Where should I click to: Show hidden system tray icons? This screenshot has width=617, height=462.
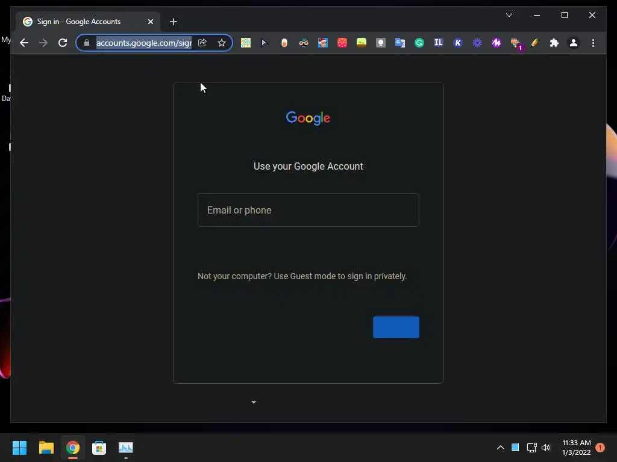(501, 448)
